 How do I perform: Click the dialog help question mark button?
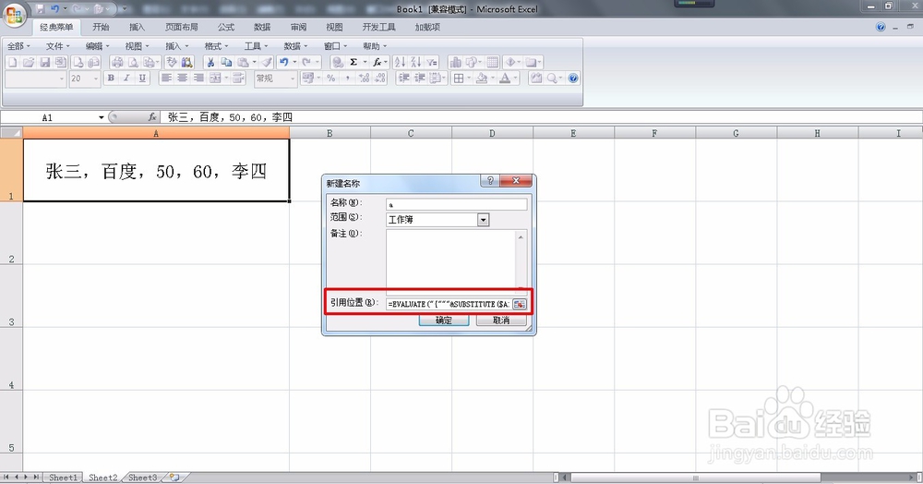(490, 181)
